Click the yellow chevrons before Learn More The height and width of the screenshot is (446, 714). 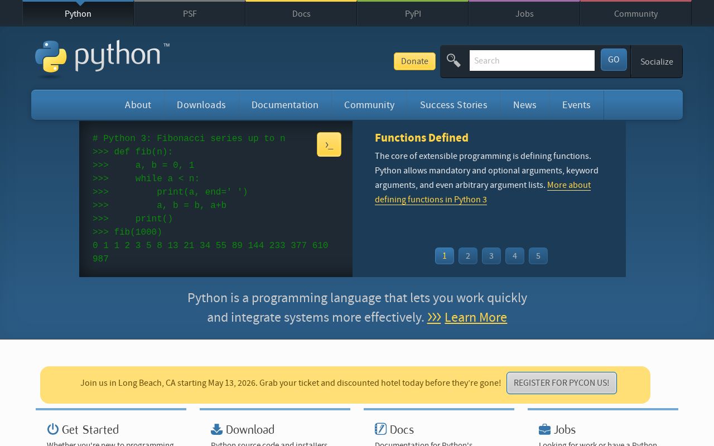pyautogui.click(x=434, y=317)
